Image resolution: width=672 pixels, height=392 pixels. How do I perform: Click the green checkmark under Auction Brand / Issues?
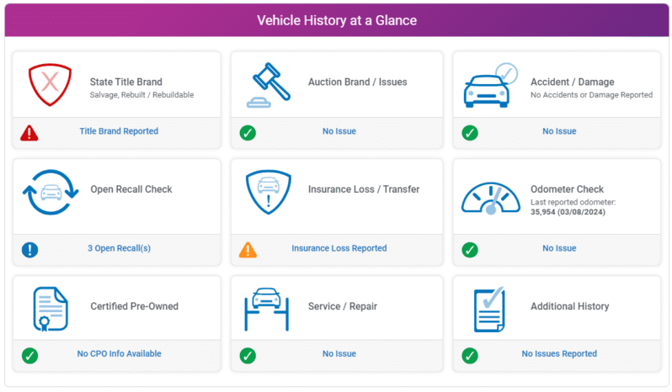coord(248,132)
